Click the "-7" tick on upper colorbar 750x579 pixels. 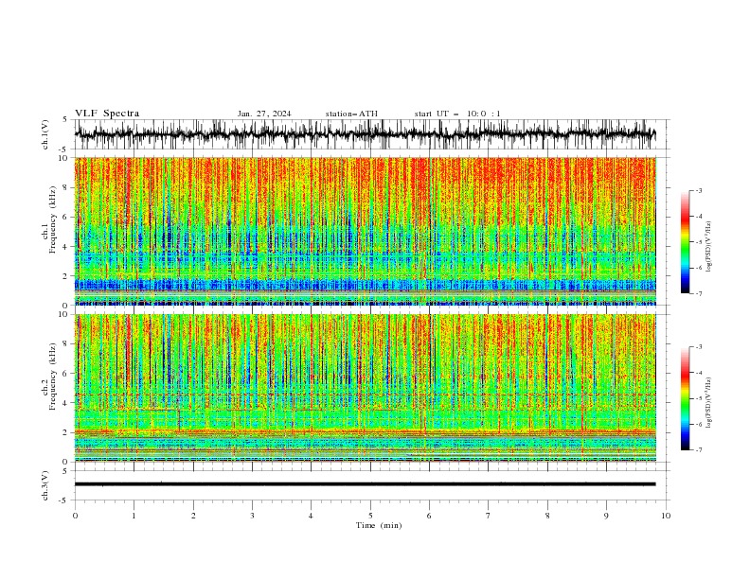click(x=699, y=293)
